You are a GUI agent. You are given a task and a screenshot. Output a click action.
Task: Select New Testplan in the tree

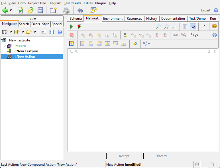click(x=27, y=51)
